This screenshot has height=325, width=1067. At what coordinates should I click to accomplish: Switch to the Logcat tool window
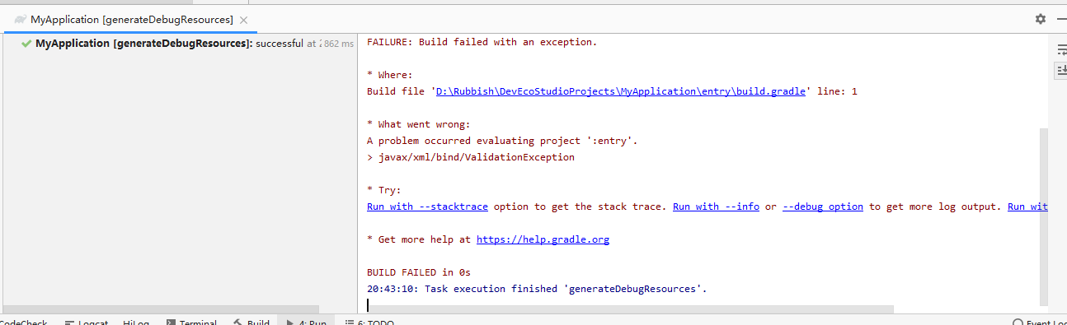click(x=86, y=320)
